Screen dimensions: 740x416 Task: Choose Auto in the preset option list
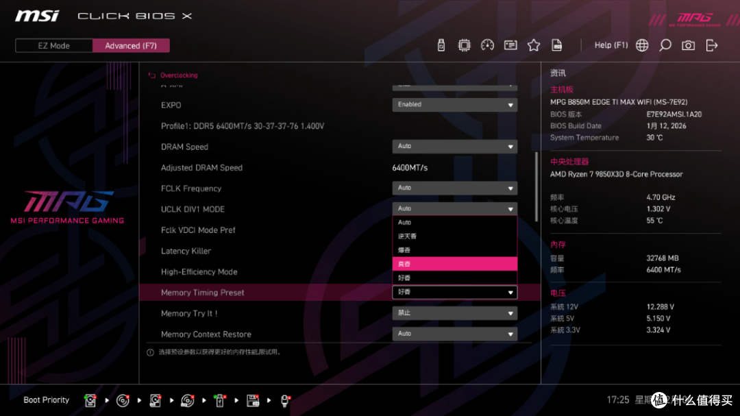click(454, 223)
